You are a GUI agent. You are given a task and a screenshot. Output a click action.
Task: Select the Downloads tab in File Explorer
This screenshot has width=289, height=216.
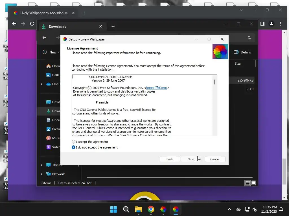73,27
